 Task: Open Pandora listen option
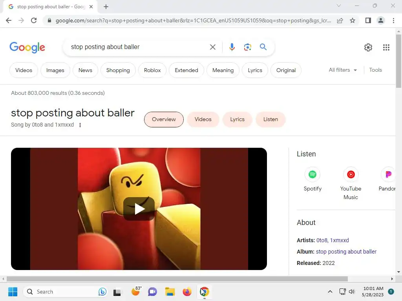[x=387, y=179]
